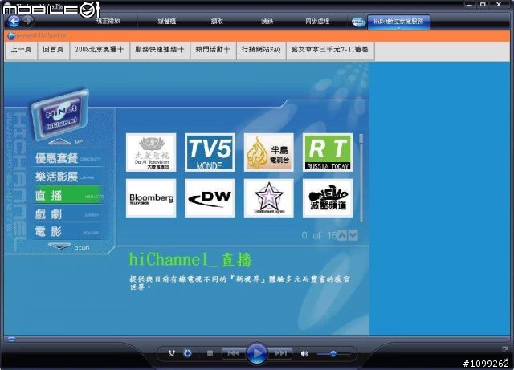Click the globe icon in the orange address bar
The height and width of the screenshot is (370, 514).
pos(11,35)
